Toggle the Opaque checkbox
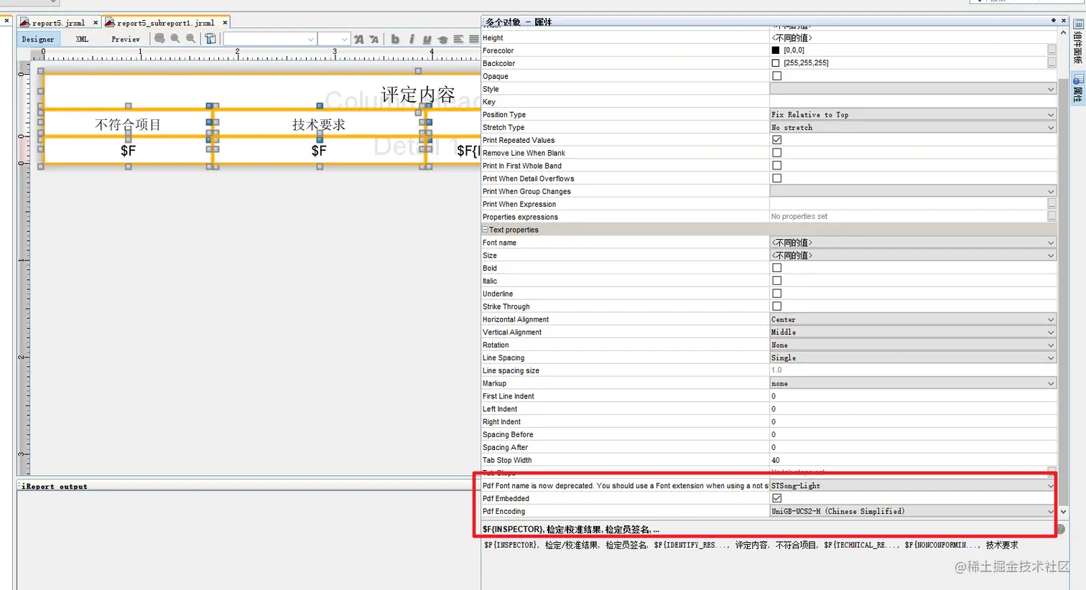 point(776,76)
